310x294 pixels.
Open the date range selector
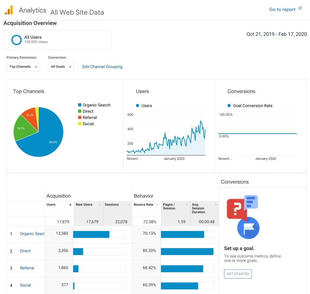pyautogui.click(x=276, y=34)
